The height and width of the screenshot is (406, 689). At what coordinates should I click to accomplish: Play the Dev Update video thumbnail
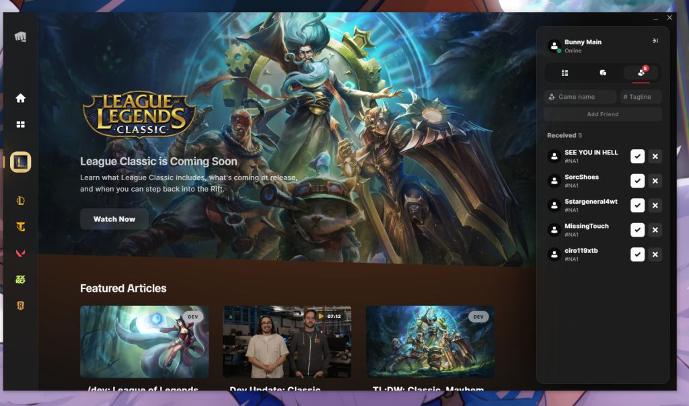(287, 342)
